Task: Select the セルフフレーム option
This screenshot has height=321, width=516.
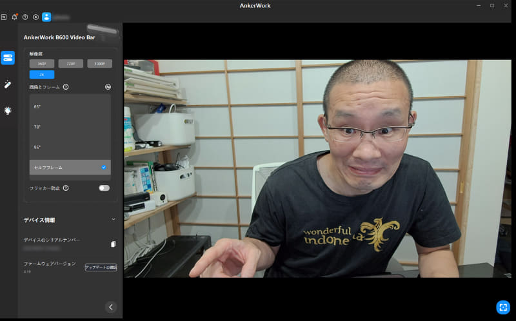Action: click(x=70, y=168)
